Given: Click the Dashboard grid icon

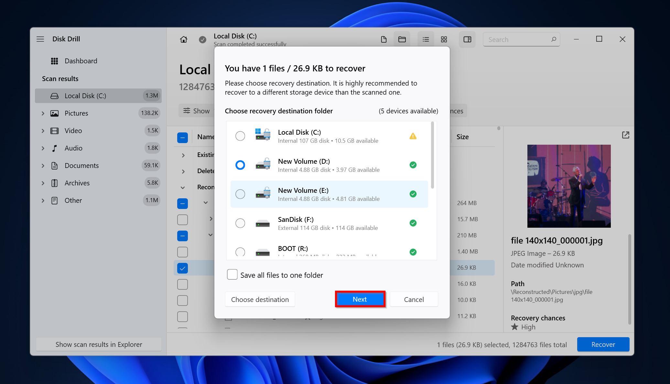Looking at the screenshot, I should coord(54,61).
